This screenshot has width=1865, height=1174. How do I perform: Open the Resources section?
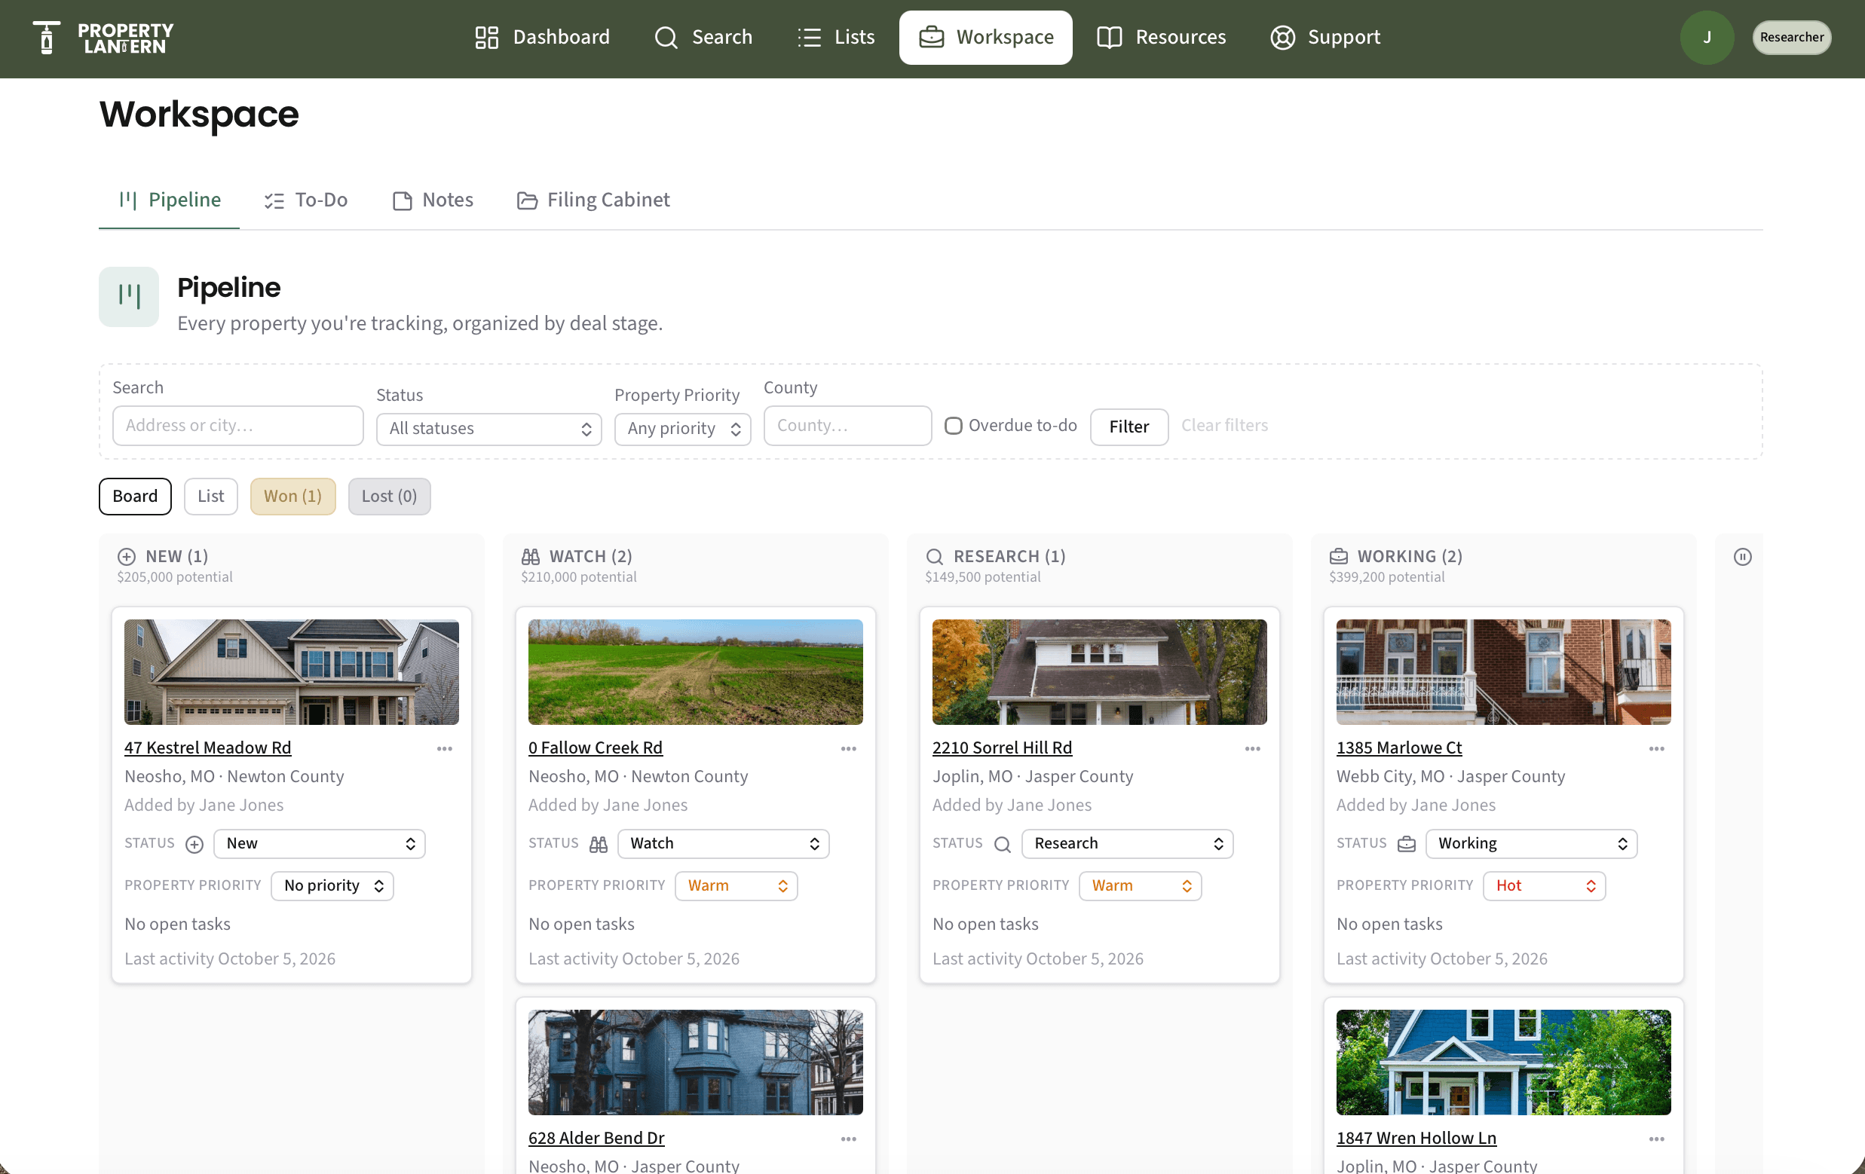(x=1161, y=37)
